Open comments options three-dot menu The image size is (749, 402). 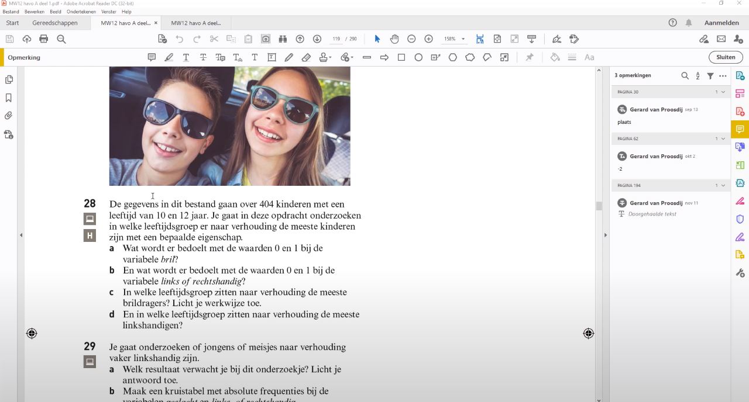tap(723, 75)
